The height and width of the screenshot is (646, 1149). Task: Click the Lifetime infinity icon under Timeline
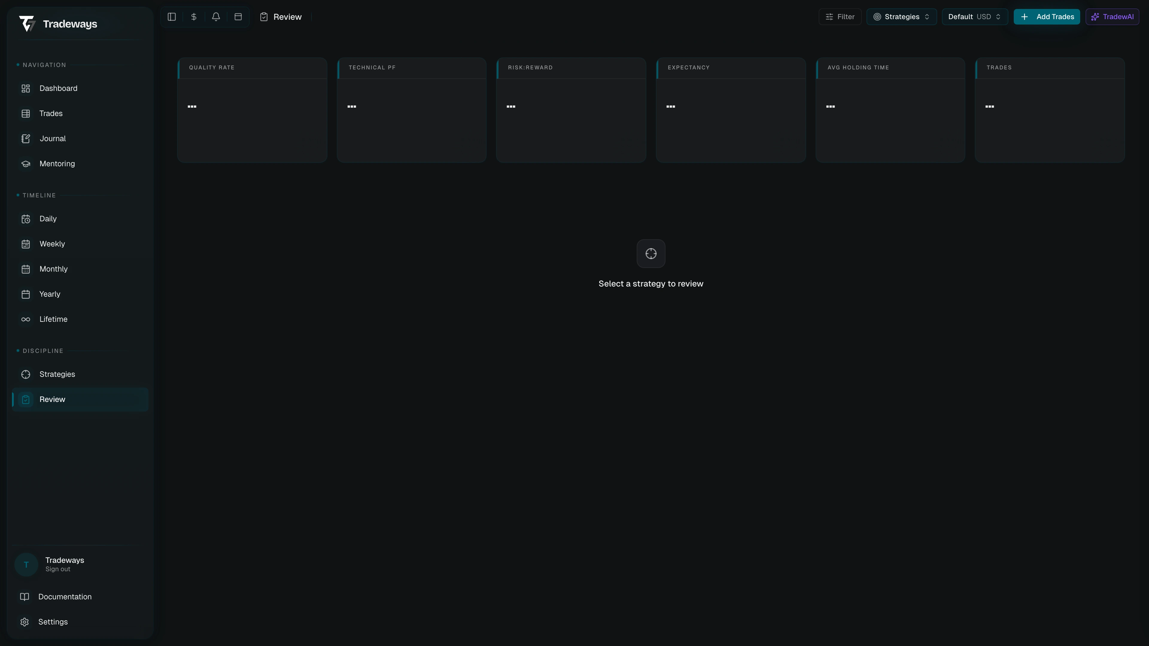click(25, 319)
